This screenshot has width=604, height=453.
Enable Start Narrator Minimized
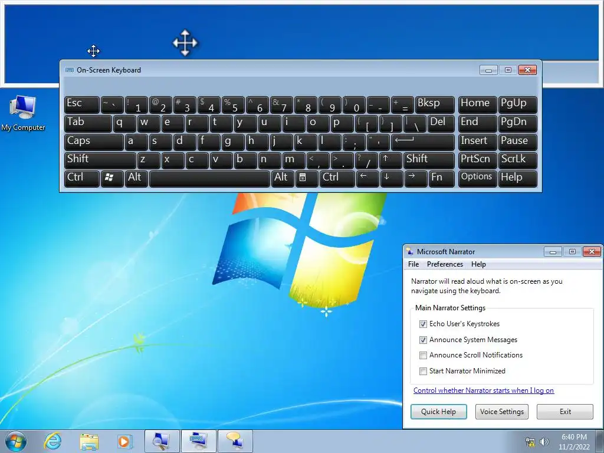(423, 371)
